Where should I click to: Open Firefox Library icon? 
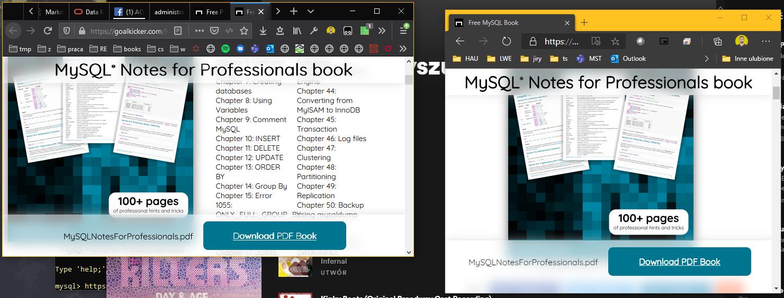[x=297, y=31]
